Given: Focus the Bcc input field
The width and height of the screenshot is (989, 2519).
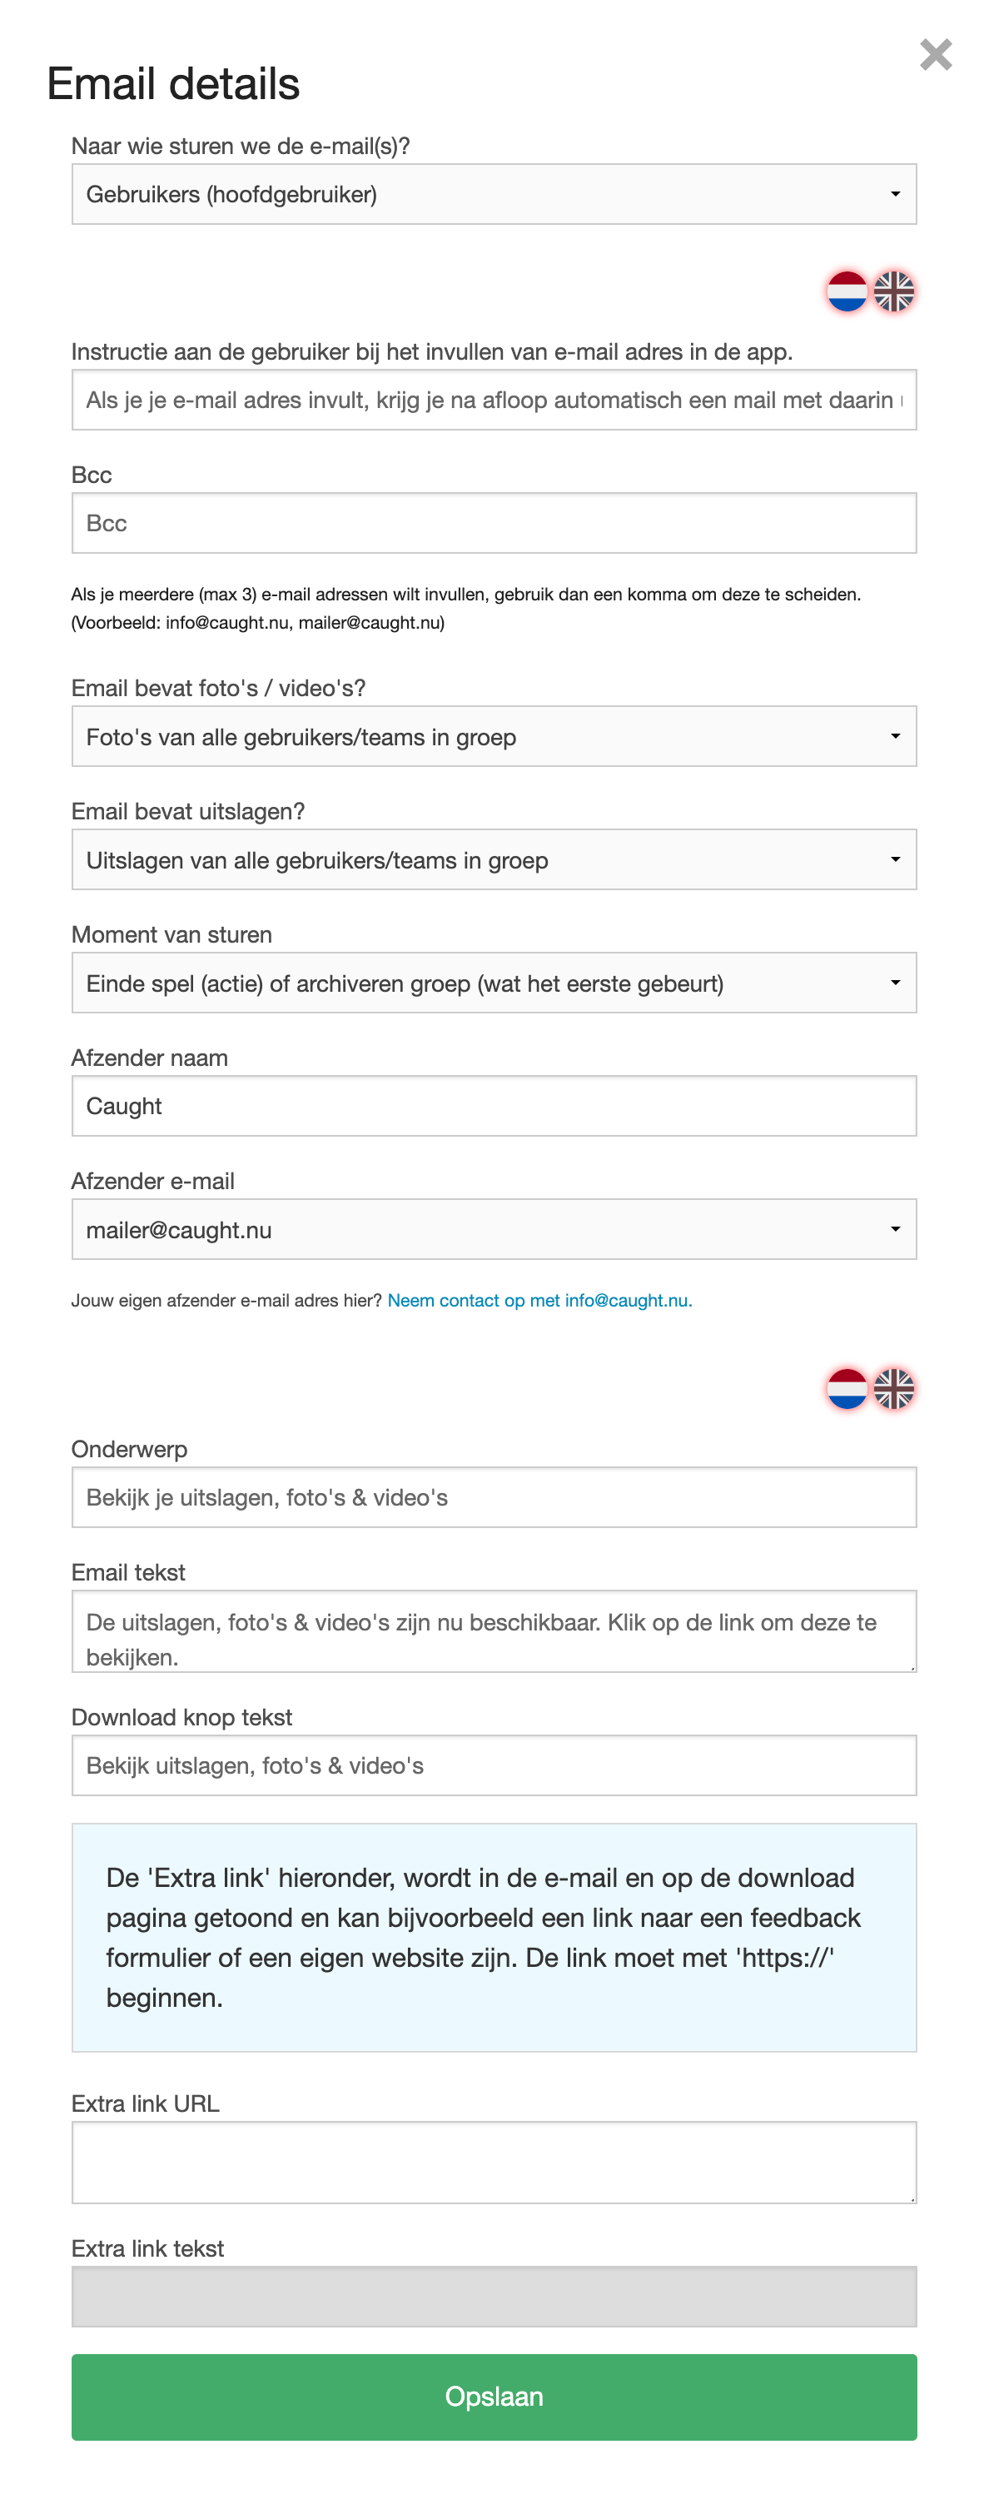Looking at the screenshot, I should 494,523.
